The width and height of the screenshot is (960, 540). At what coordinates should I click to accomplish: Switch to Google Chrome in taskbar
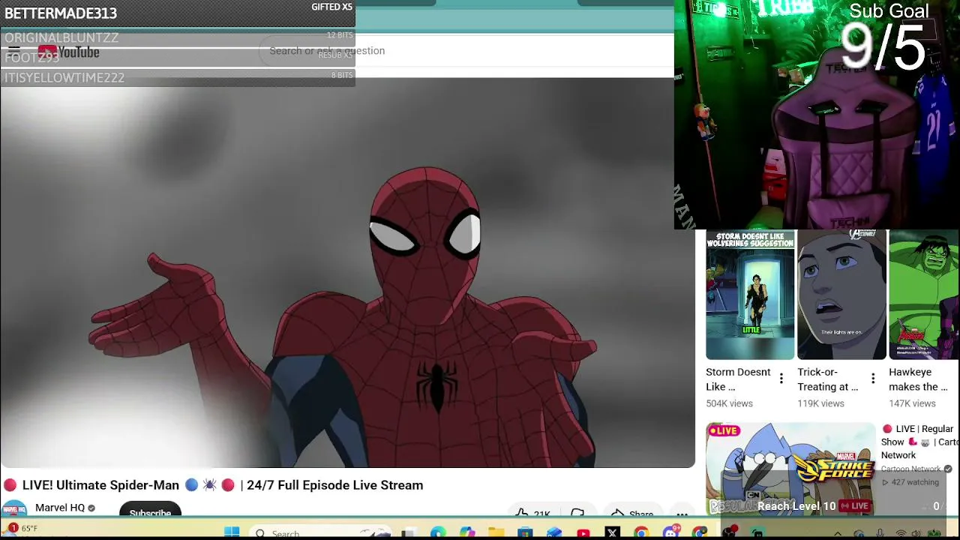(x=641, y=533)
